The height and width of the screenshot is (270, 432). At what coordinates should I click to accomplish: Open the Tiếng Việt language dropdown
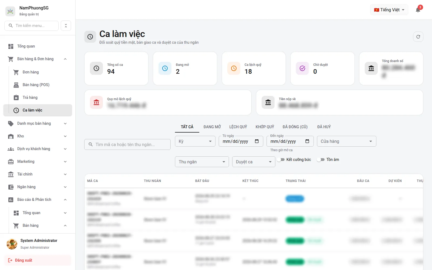click(x=389, y=10)
